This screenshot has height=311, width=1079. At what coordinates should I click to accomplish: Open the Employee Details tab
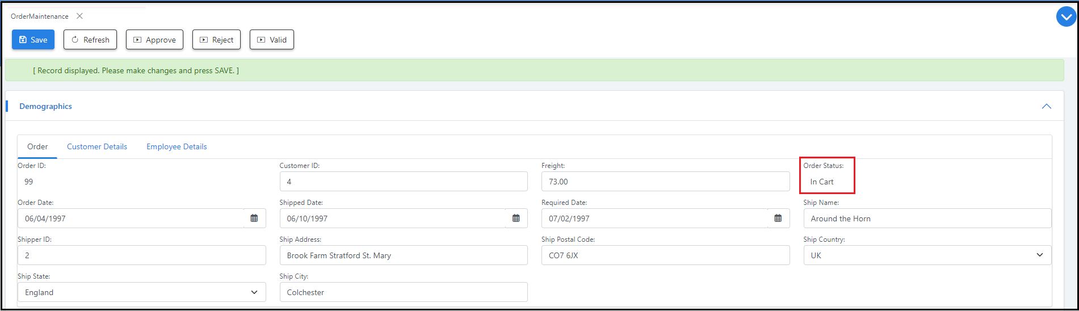click(177, 146)
